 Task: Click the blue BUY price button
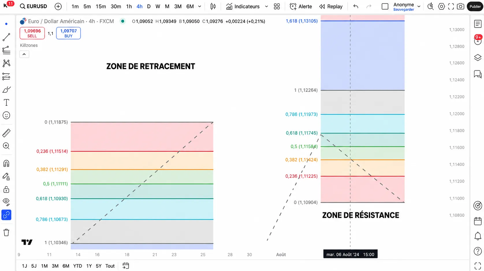[x=68, y=33]
